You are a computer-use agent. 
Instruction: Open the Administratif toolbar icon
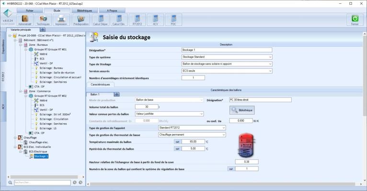24,20
